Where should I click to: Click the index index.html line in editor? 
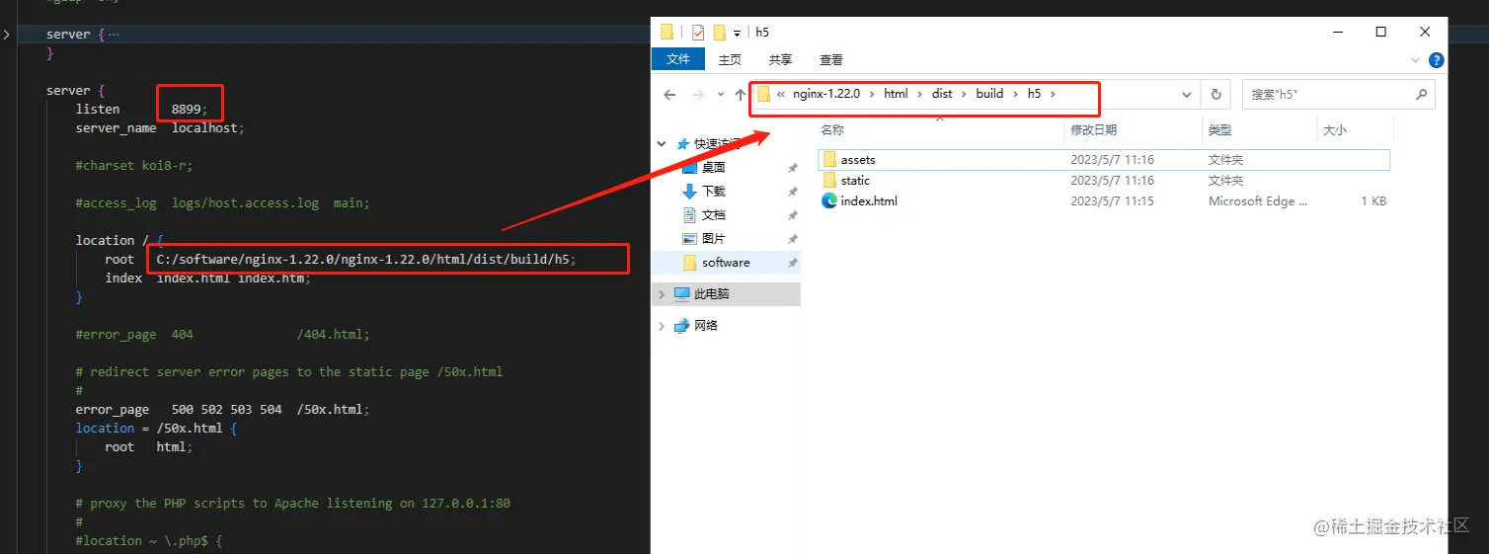click(x=207, y=278)
